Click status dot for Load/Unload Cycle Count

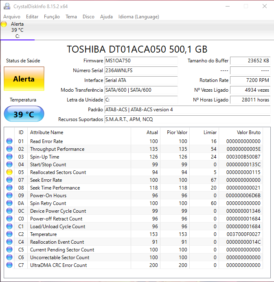point(9,226)
